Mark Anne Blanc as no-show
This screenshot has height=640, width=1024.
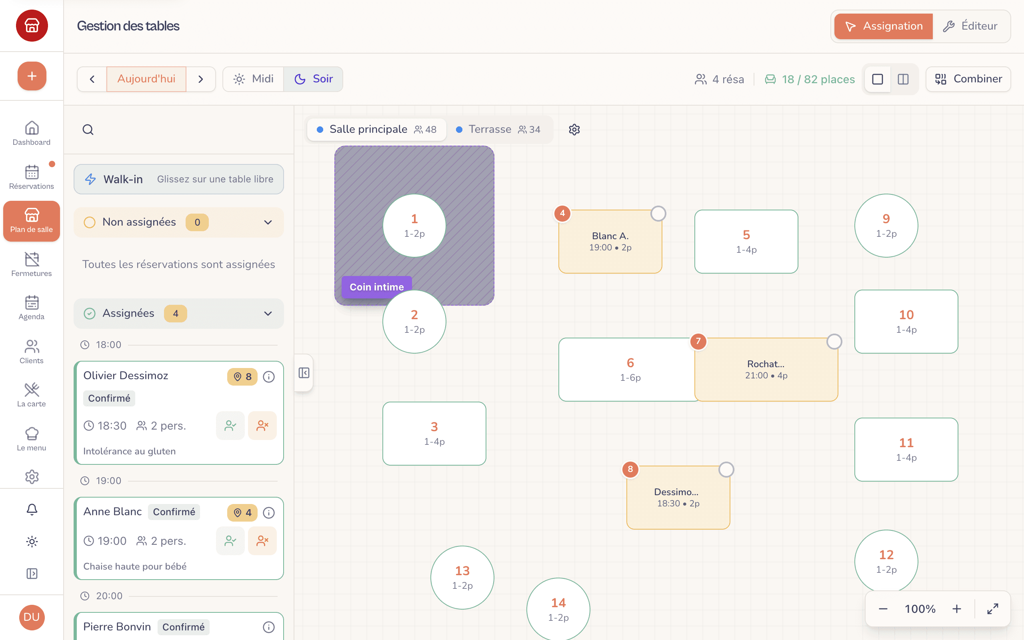pyautogui.click(x=262, y=540)
